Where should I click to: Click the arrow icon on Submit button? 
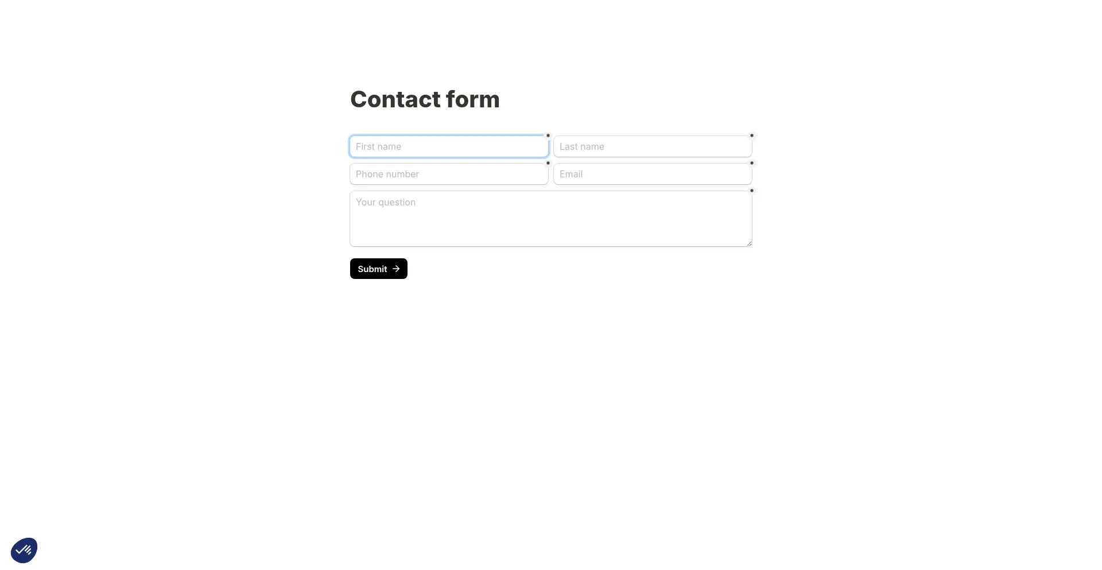[396, 269]
